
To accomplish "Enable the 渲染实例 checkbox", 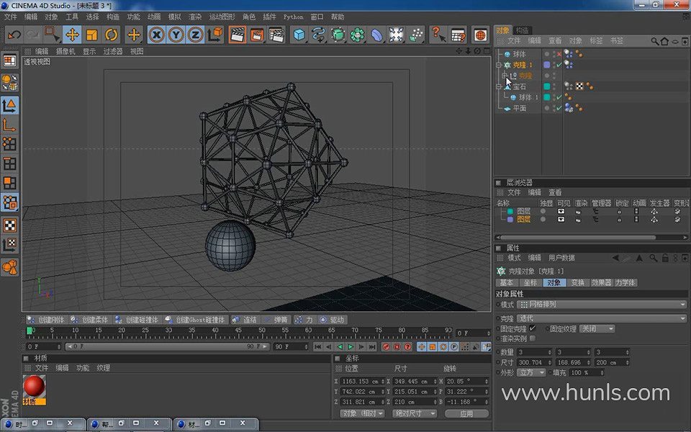I will tap(533, 338).
